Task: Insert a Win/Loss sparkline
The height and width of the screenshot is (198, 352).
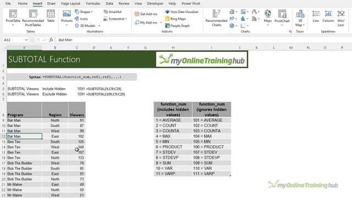Action: point(341,18)
